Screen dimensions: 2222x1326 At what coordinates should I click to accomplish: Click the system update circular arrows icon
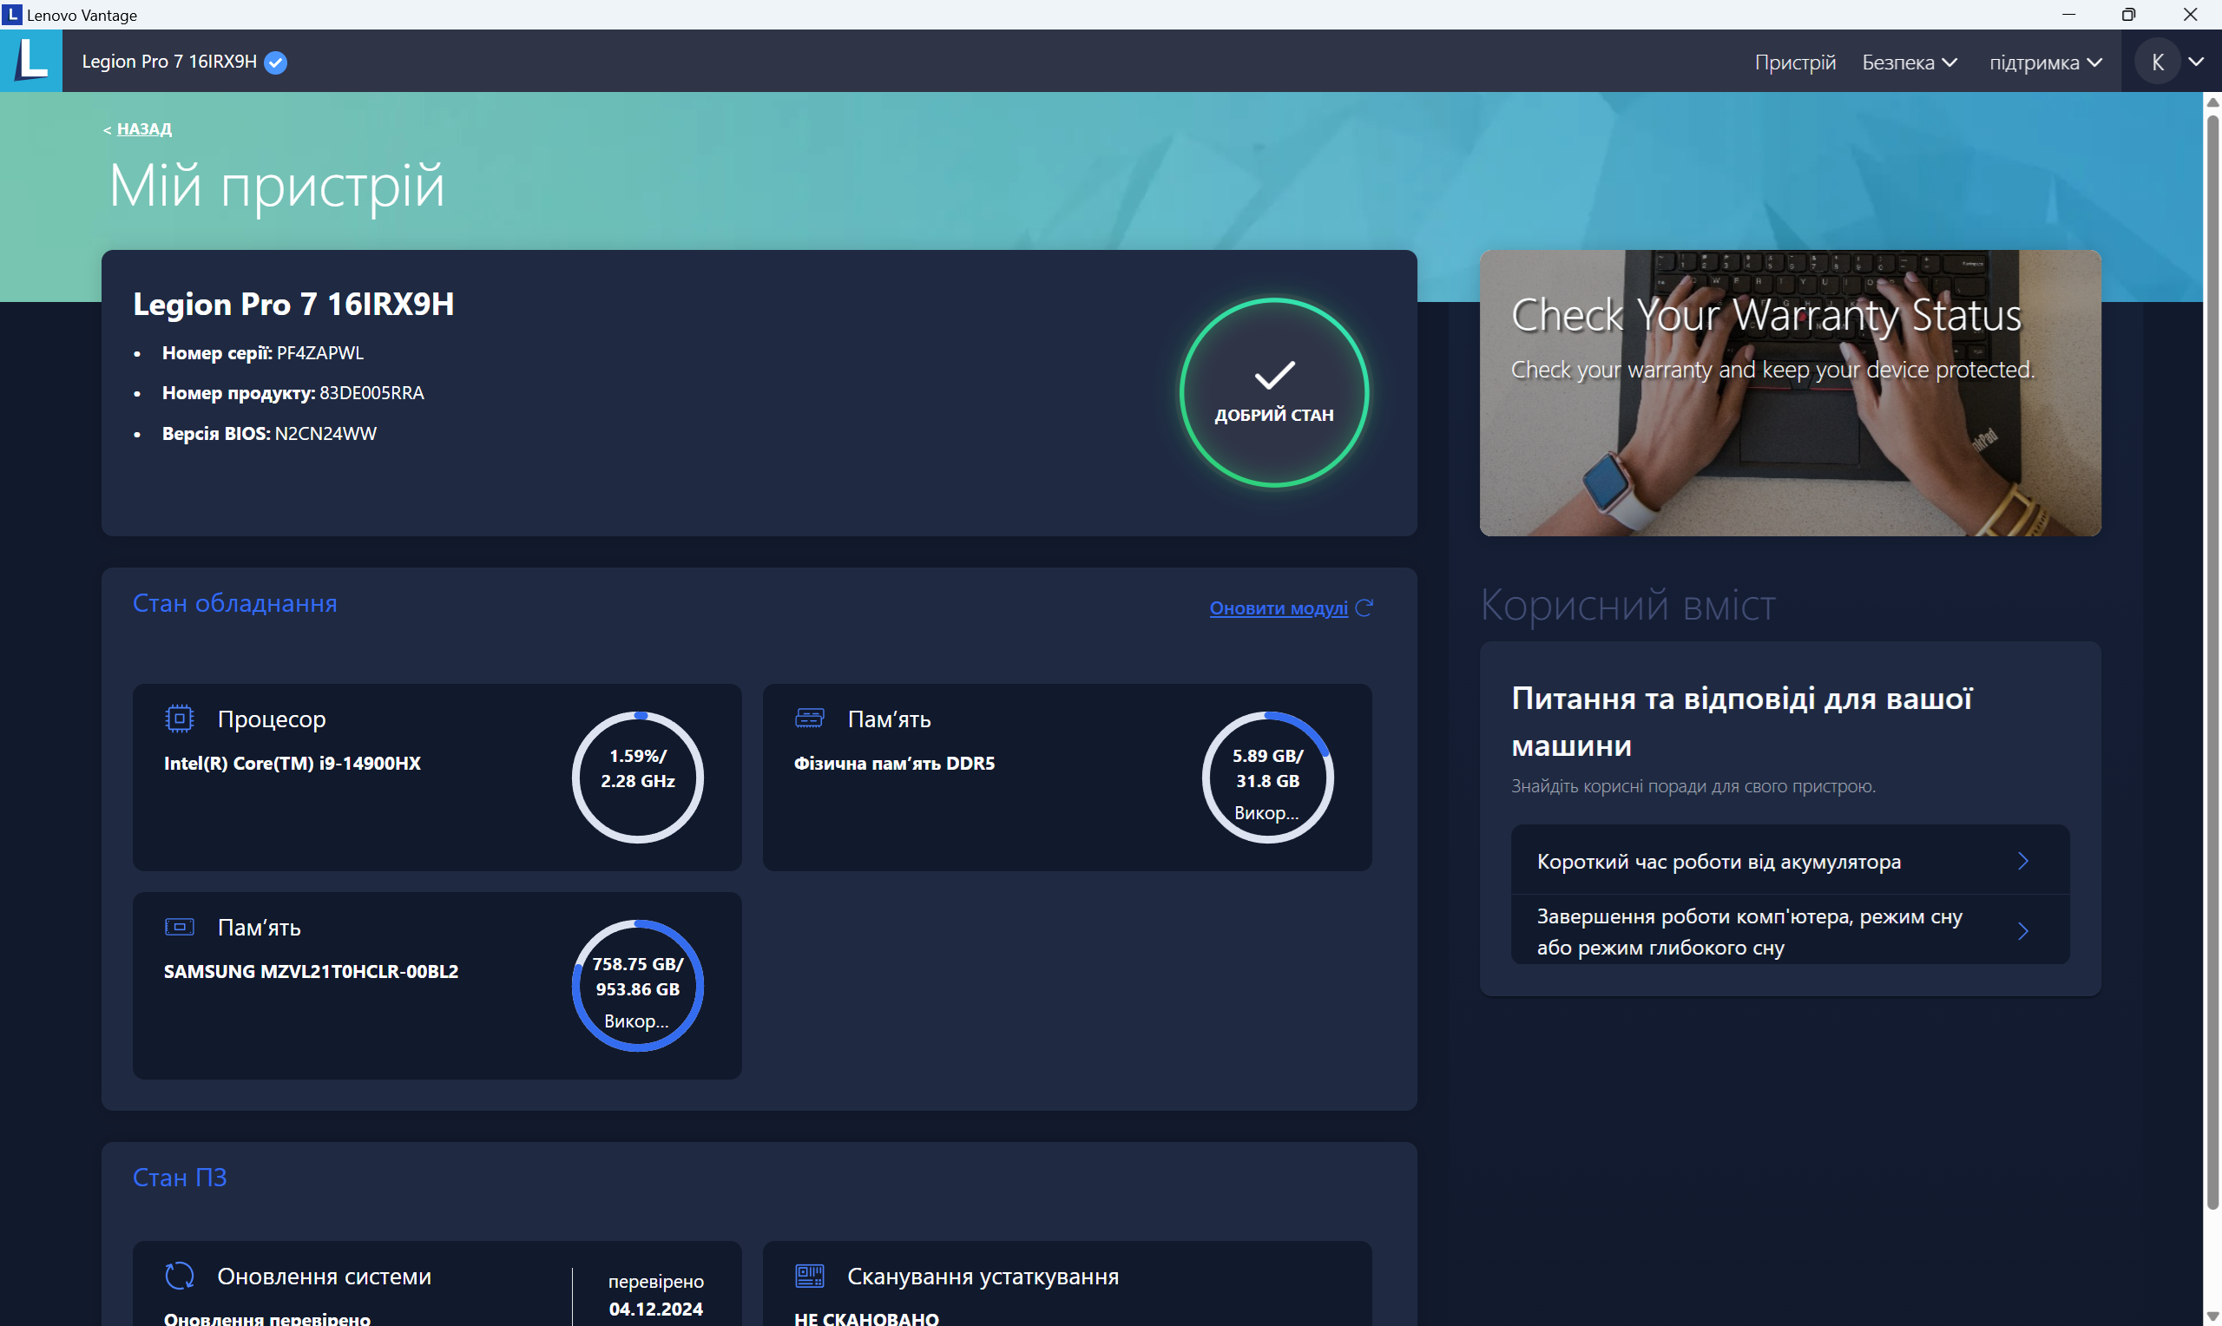pos(180,1275)
